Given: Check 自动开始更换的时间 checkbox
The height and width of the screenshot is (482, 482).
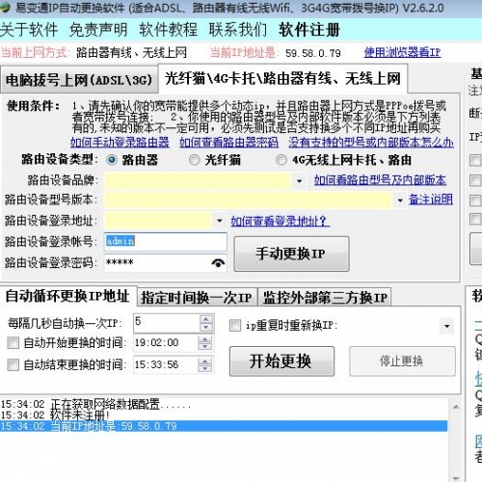Looking at the screenshot, I should 13,343.
